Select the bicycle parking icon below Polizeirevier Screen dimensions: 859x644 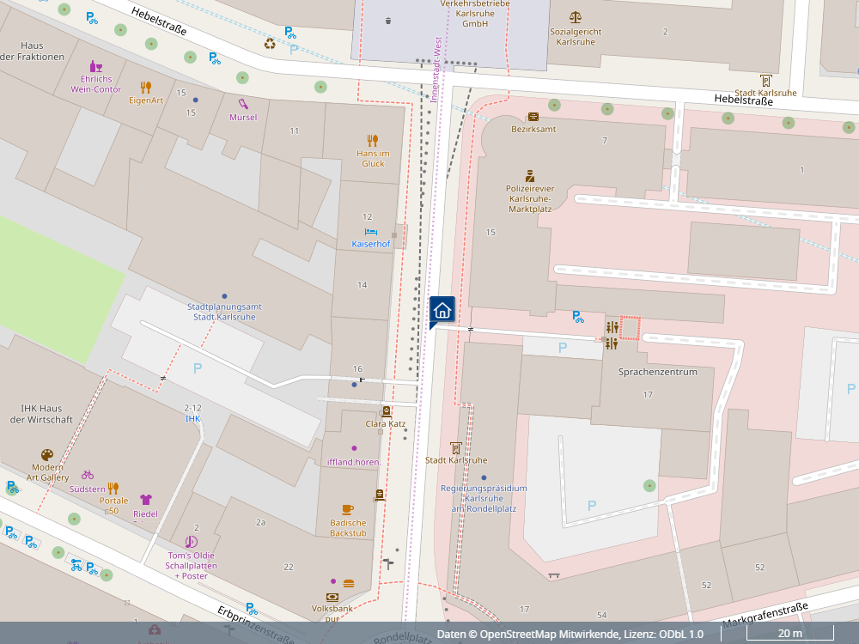[578, 317]
